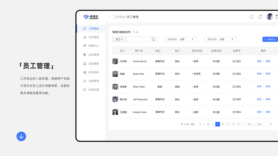Click the 财务报表 chart icon

click(x=85, y=72)
